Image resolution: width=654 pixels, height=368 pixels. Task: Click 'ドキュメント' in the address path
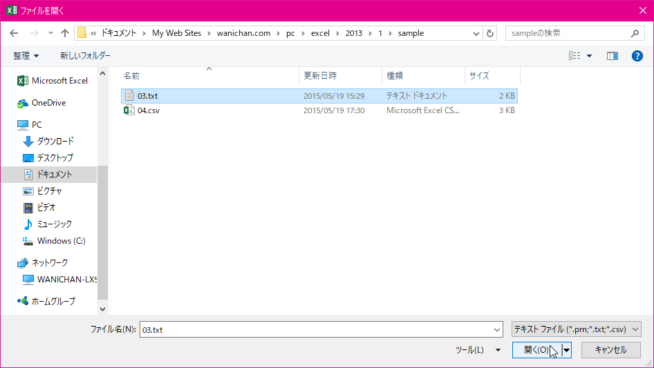click(x=119, y=33)
